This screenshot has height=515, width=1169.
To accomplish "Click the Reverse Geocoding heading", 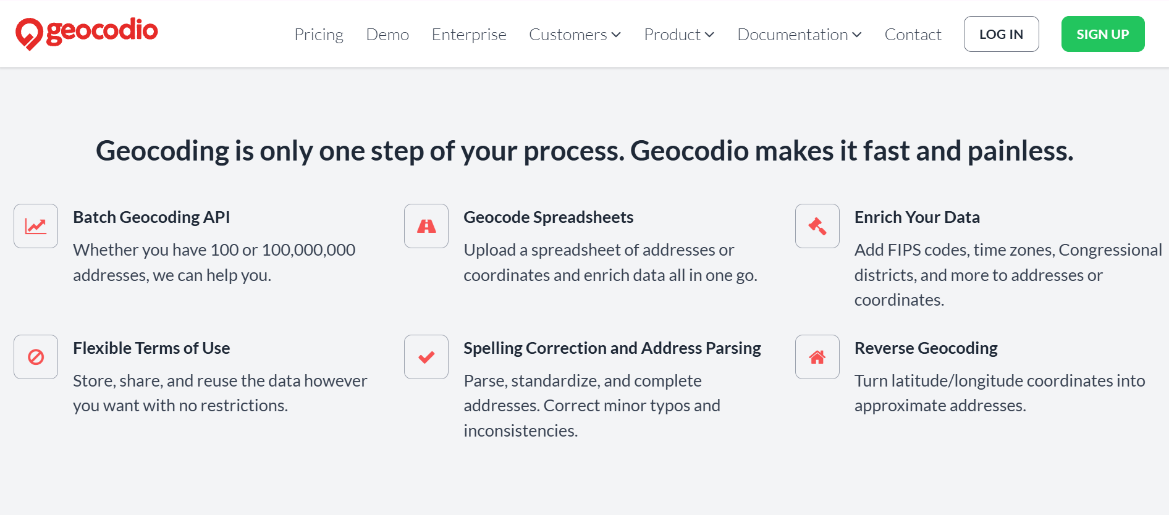I will (926, 348).
